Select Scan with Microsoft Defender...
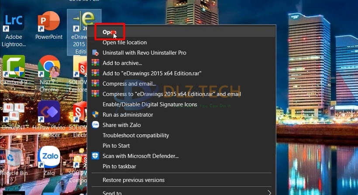The image size is (358, 195). pos(140,156)
